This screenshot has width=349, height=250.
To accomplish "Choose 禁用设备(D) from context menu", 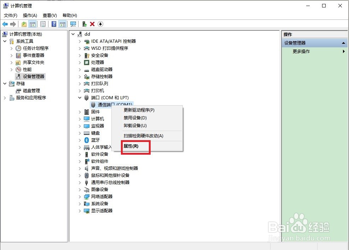I will pos(147,118).
